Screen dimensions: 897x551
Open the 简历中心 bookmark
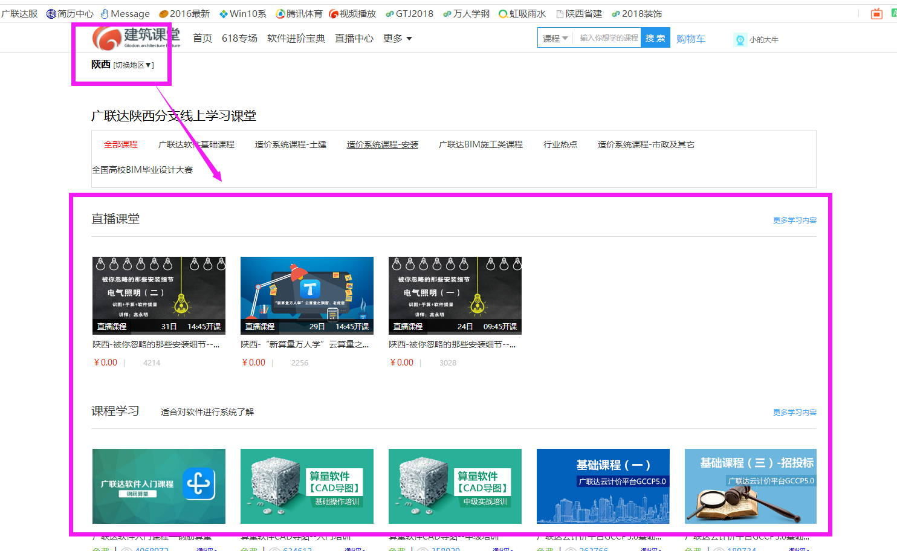point(70,13)
